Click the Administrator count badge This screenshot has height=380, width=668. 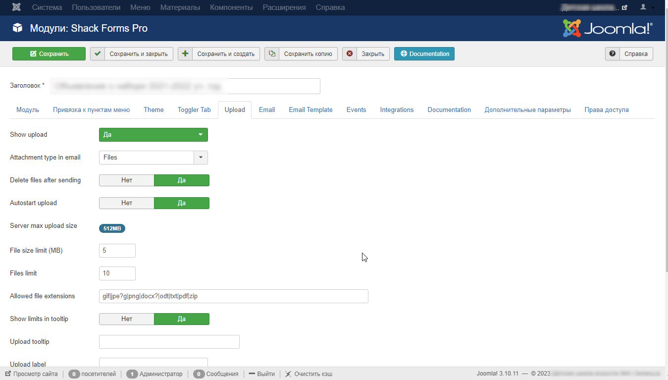pos(132,374)
